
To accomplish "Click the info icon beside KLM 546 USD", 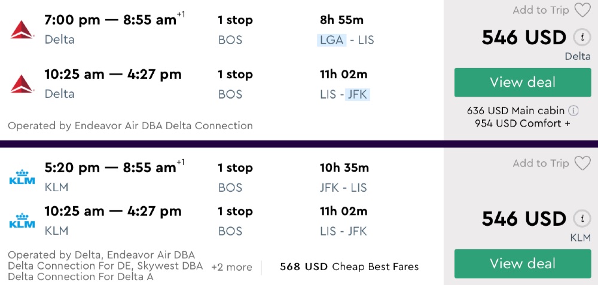I will coord(581,219).
